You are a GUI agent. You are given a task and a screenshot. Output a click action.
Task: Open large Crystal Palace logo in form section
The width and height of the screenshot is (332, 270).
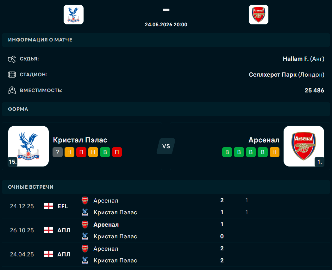coord(28,146)
